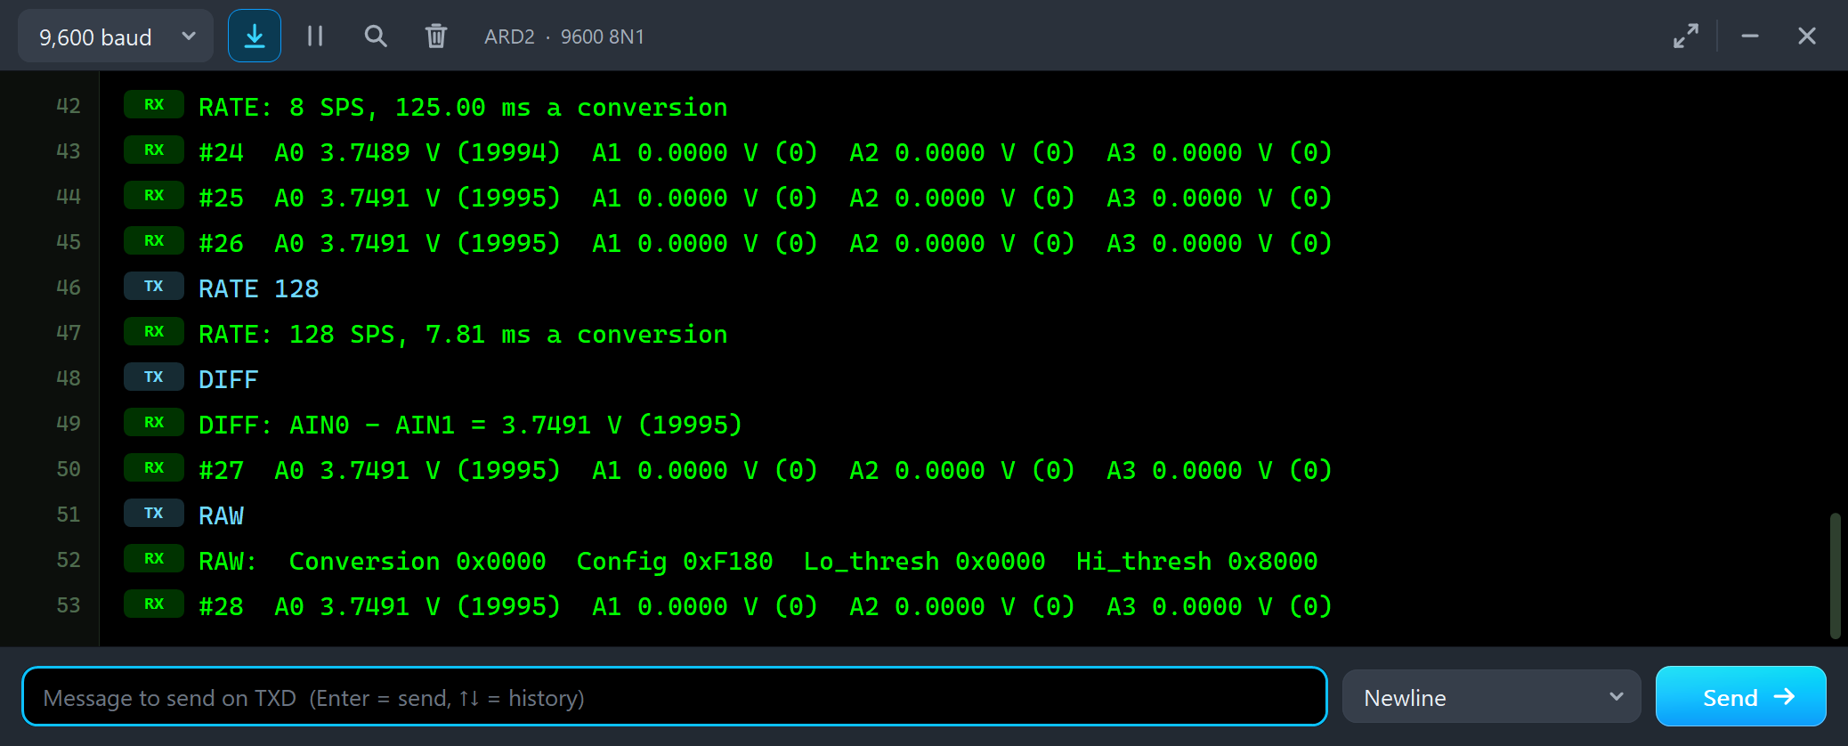This screenshot has height=746, width=1848.
Task: Expand the serial monitor to fullscreen
Action: [x=1686, y=36]
